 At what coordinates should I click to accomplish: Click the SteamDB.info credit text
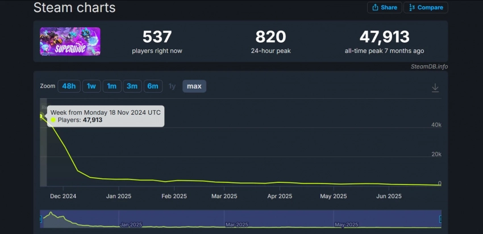[x=429, y=66]
